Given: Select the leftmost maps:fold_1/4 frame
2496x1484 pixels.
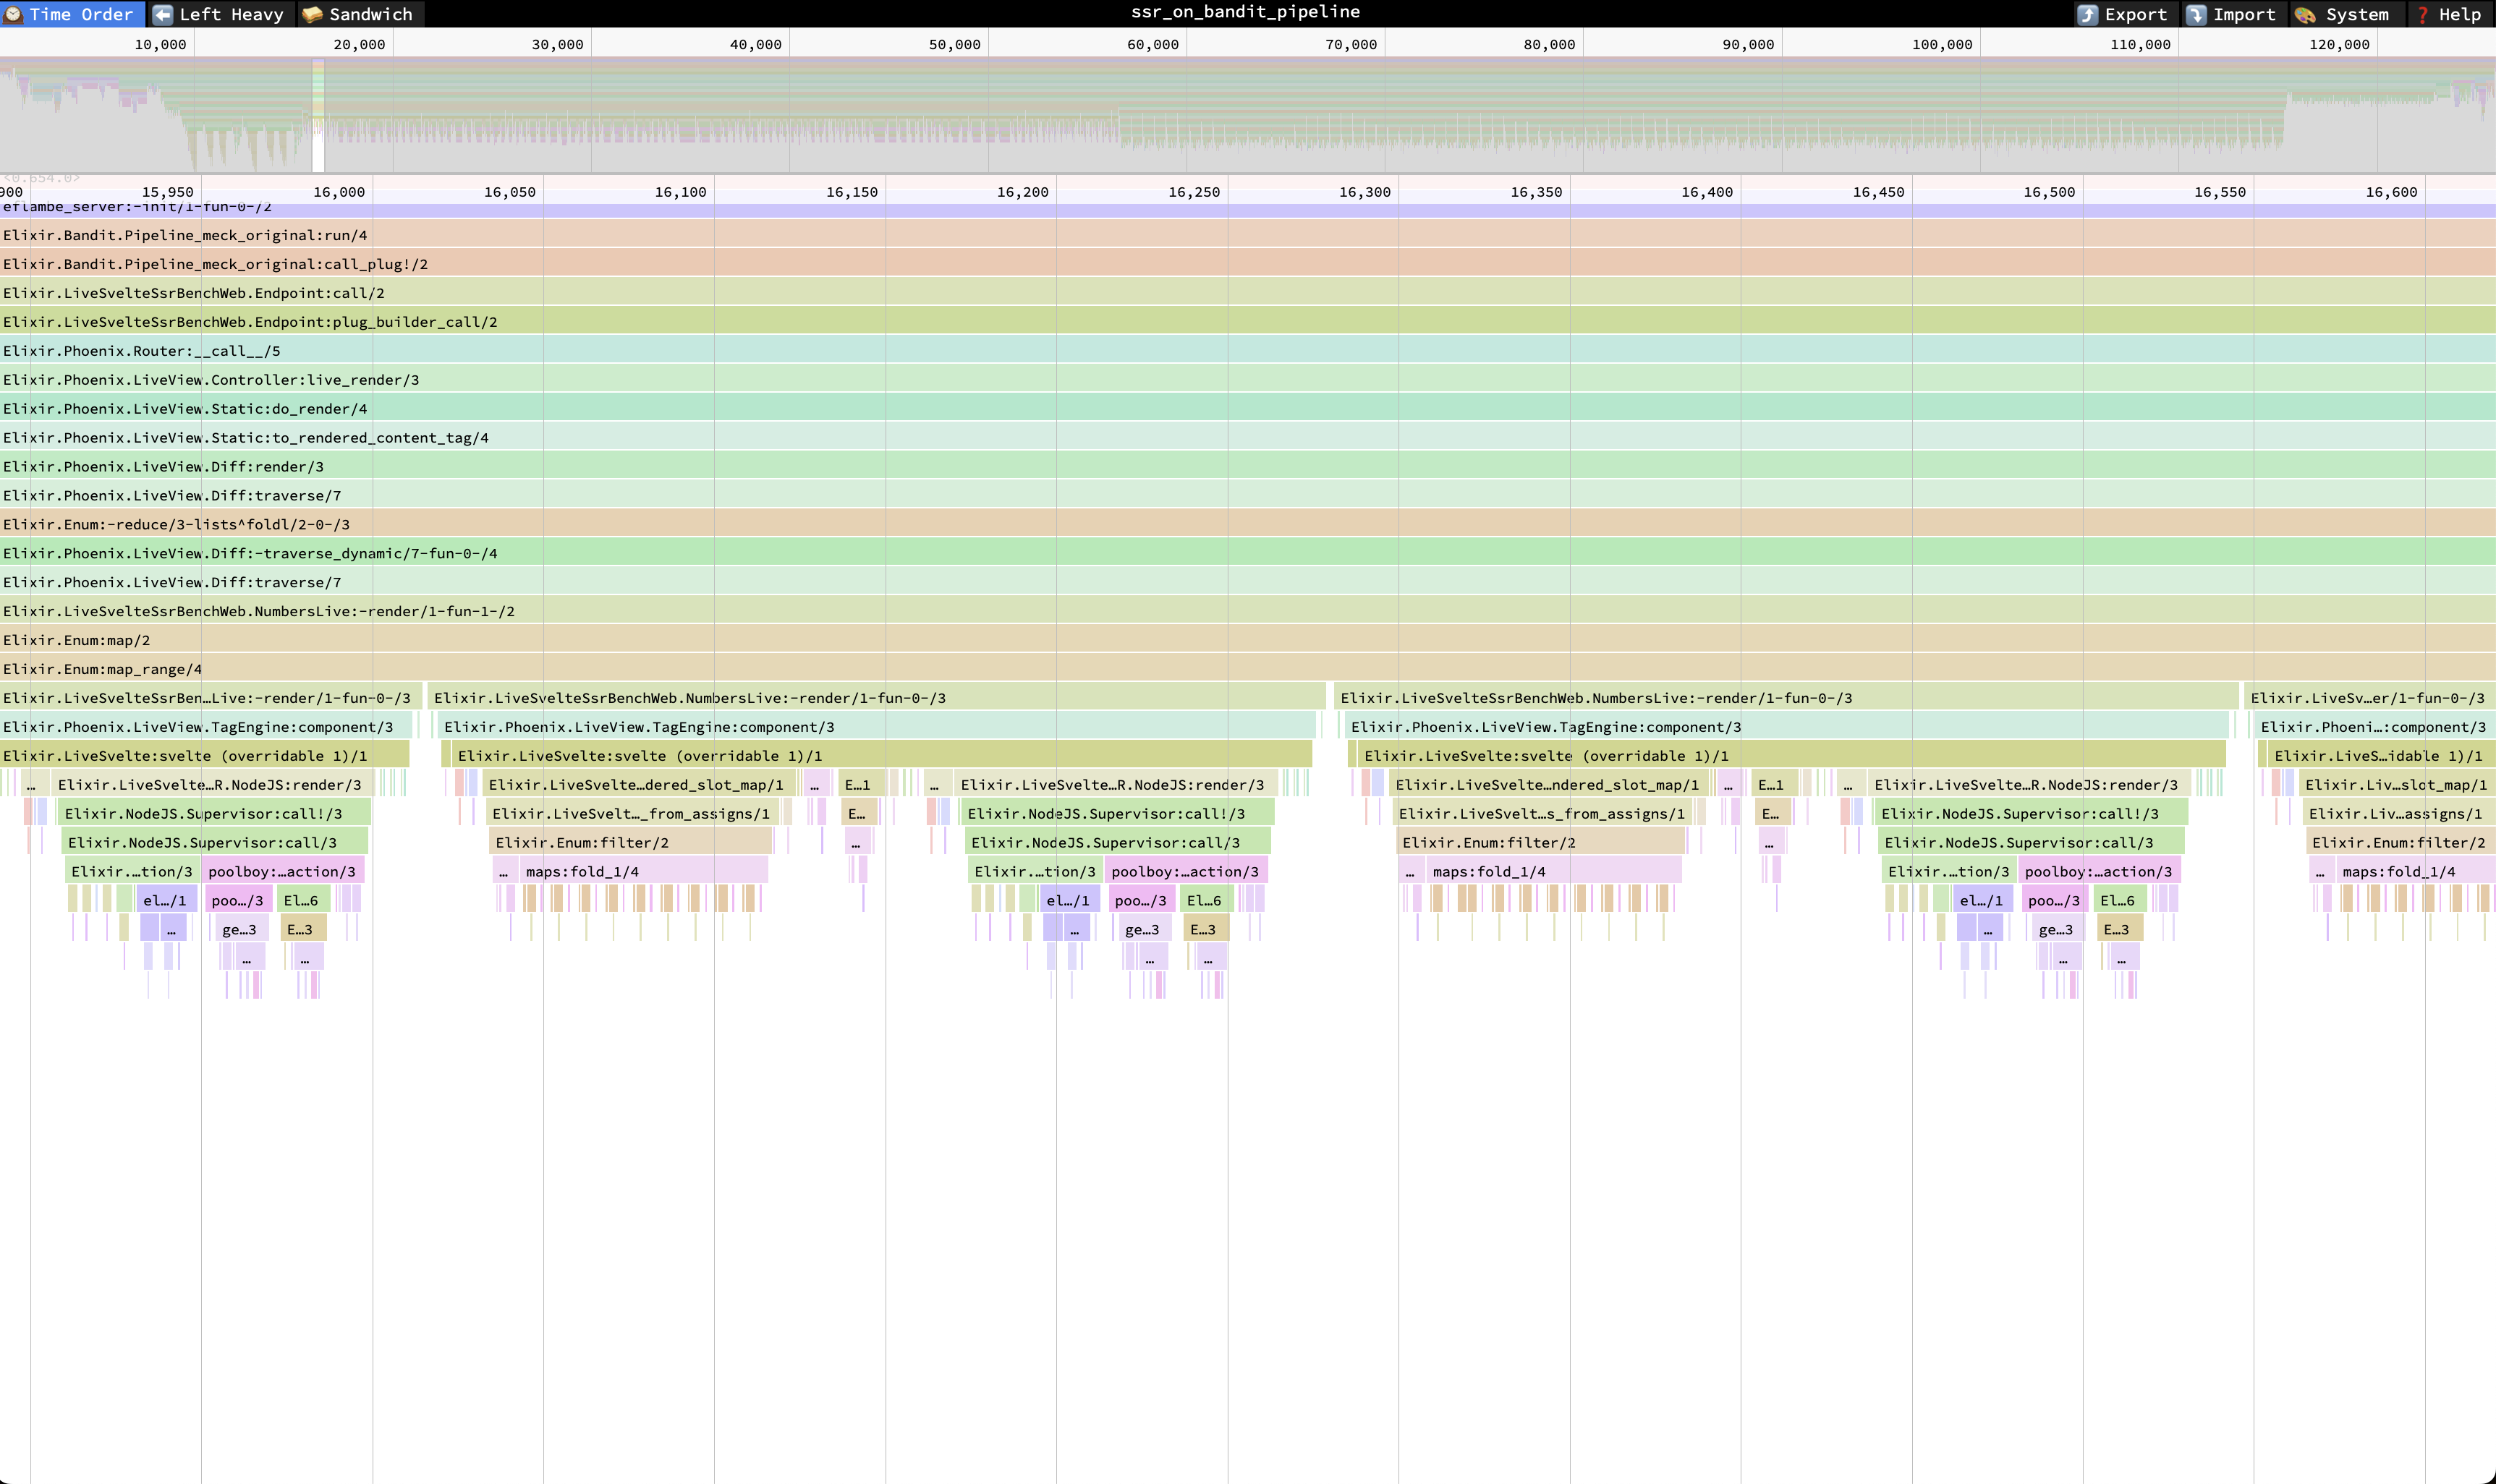Looking at the screenshot, I should [x=643, y=872].
